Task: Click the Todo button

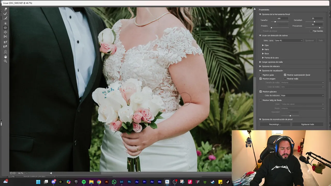Action: coord(320,41)
